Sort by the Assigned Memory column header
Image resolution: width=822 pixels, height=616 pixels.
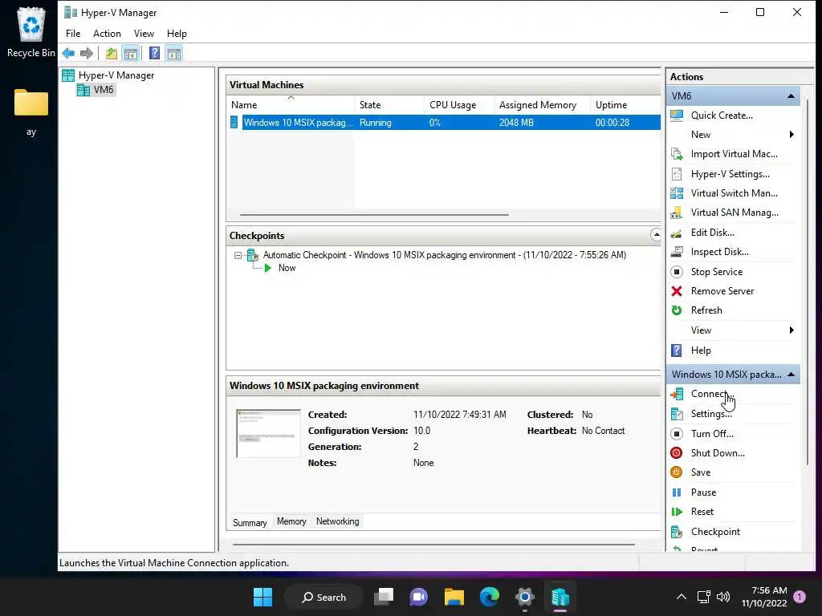point(542,105)
